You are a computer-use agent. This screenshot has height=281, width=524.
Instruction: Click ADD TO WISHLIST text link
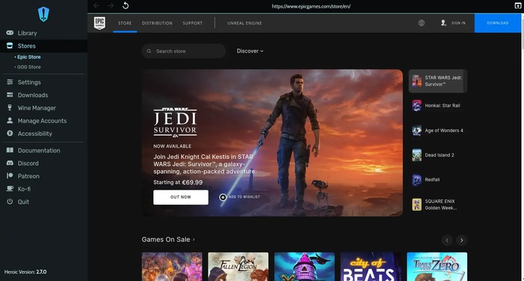[x=244, y=197]
